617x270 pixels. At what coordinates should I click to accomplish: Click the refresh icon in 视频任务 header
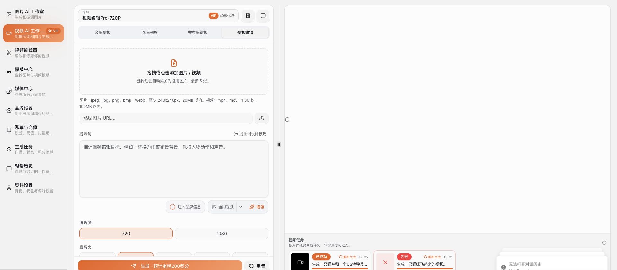point(604,243)
